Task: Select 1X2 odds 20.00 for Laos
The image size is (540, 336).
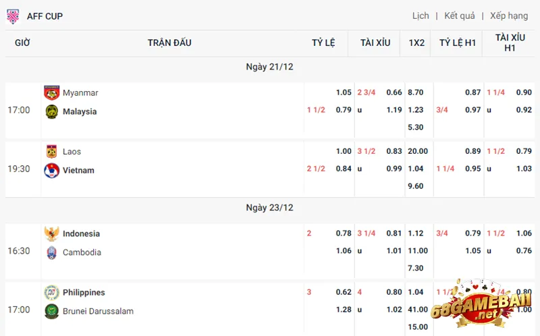Action: tap(417, 151)
